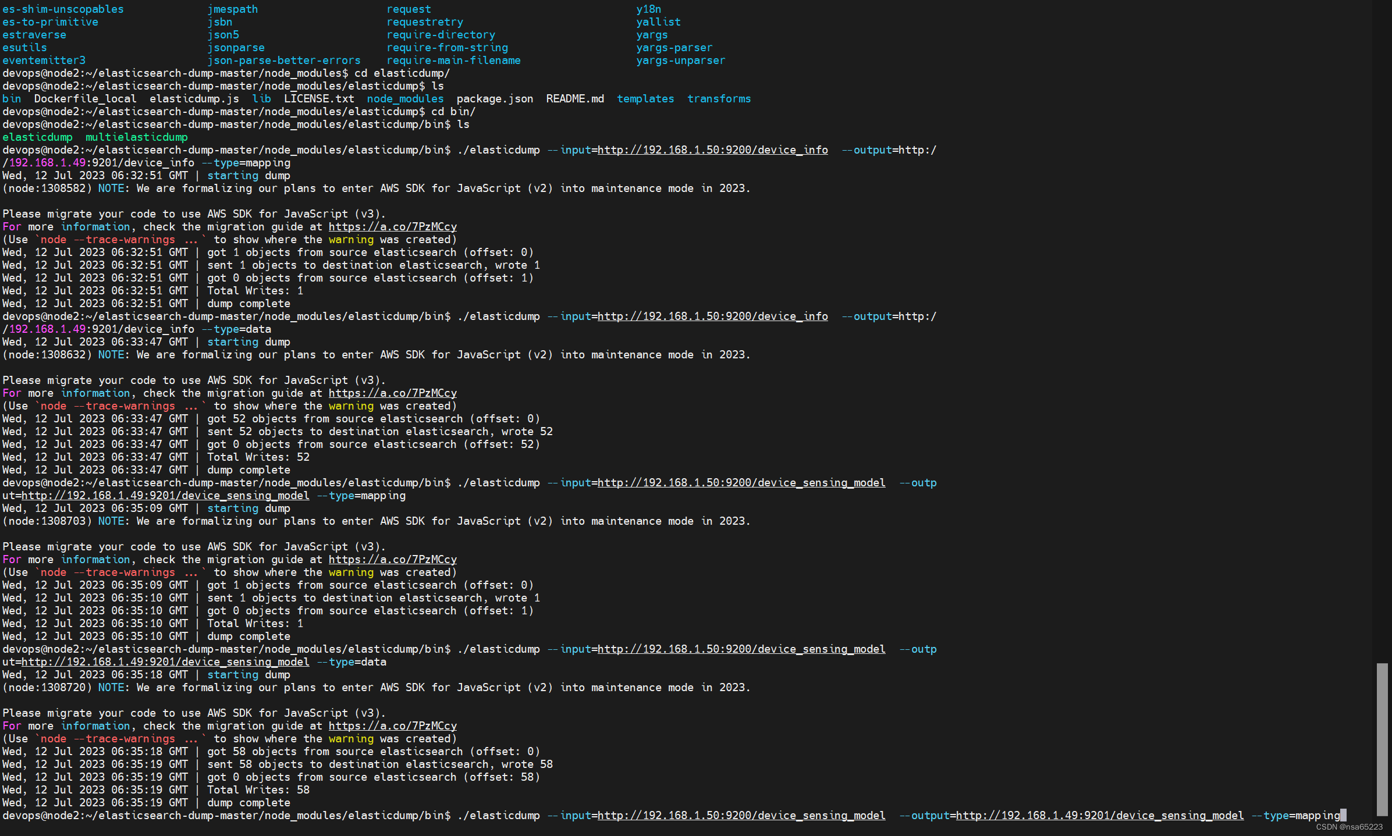Click the terminal cursor after type=mapping
The image size is (1392, 836).
click(x=1343, y=816)
